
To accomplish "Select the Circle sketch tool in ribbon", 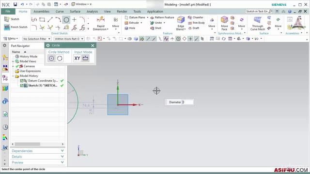I will [66, 20].
